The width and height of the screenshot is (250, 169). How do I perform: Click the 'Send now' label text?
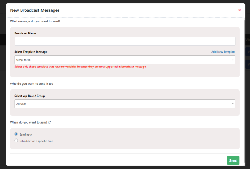coord(26,135)
